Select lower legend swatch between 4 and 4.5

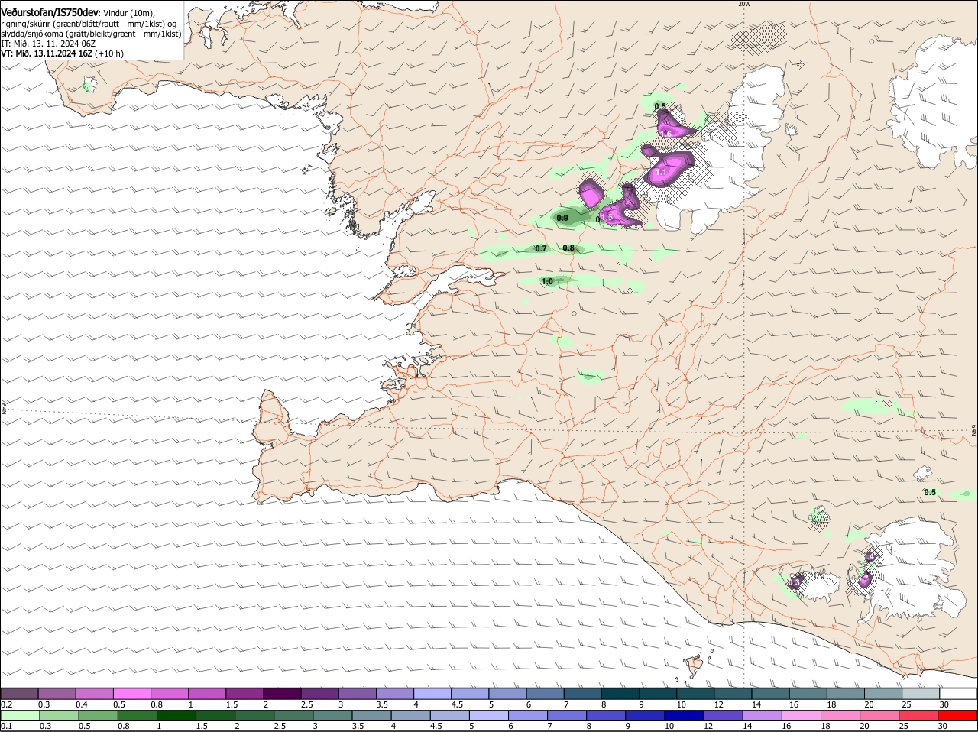point(410,715)
